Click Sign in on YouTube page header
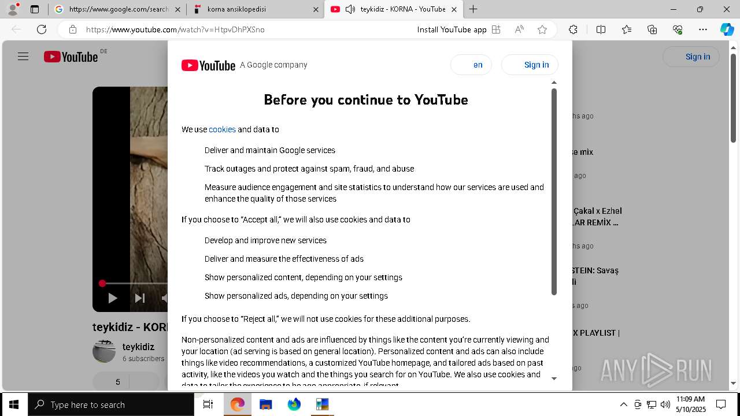Viewport: 740px width, 416px height. click(691, 57)
